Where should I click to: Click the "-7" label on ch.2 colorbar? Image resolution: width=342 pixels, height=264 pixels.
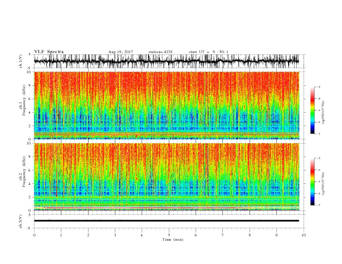319,205
